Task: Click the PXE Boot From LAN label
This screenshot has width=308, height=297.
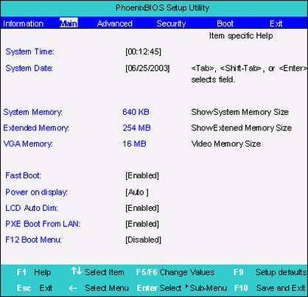Action: click(x=43, y=224)
